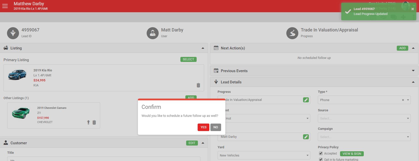Click EDIT in the Customer panel

tap(192, 143)
